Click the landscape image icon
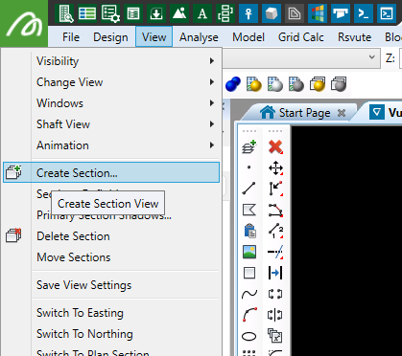 click(x=249, y=252)
